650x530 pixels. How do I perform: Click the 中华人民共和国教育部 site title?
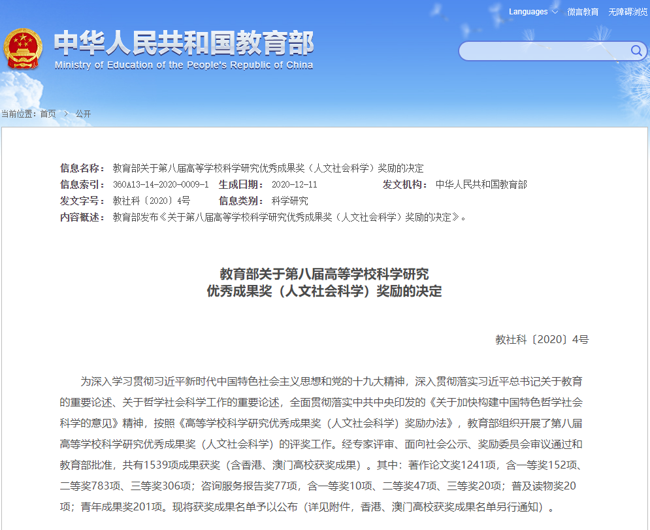coord(184,43)
